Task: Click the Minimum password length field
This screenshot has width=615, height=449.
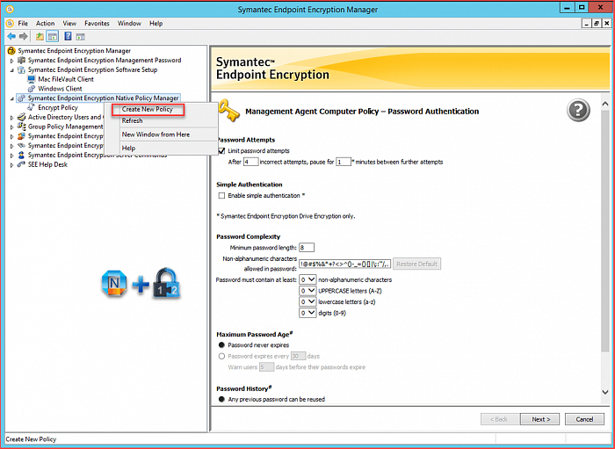Action: pyautogui.click(x=307, y=248)
